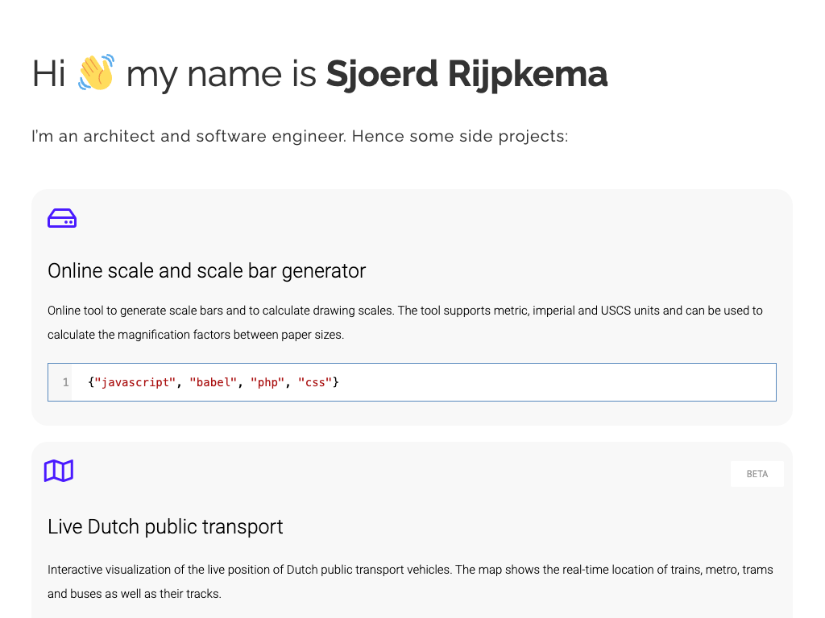Click the folded map icon
The height and width of the screenshot is (618, 825).
coord(59,471)
